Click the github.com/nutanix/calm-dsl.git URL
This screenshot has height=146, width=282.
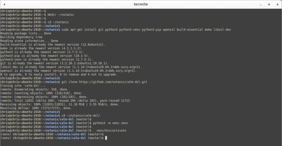(113, 82)
